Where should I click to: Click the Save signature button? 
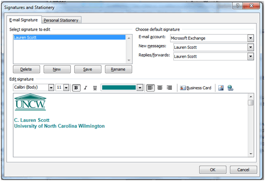[88, 69]
